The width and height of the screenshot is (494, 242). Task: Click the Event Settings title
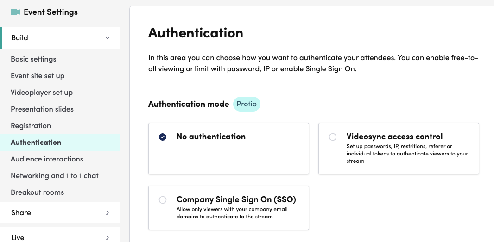51,12
